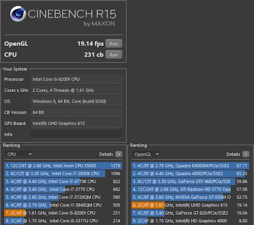Select the Core i7-3930K ranking entry
The height and width of the screenshot is (225, 254).
[x=63, y=174]
